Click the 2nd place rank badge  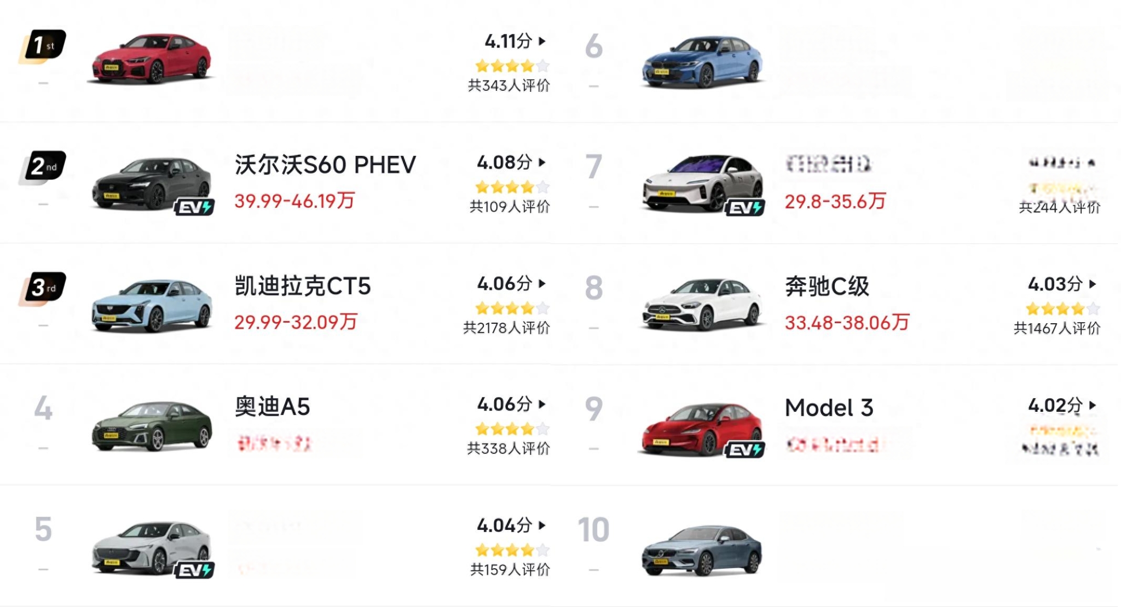(x=43, y=167)
